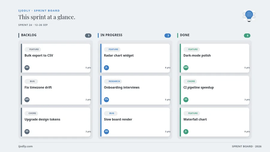The height and width of the screenshot is (152, 270).
Task: Select the Done column header
Action: tap(185, 35)
